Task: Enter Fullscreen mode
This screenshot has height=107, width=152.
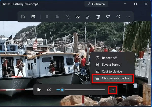Action: [96, 4]
